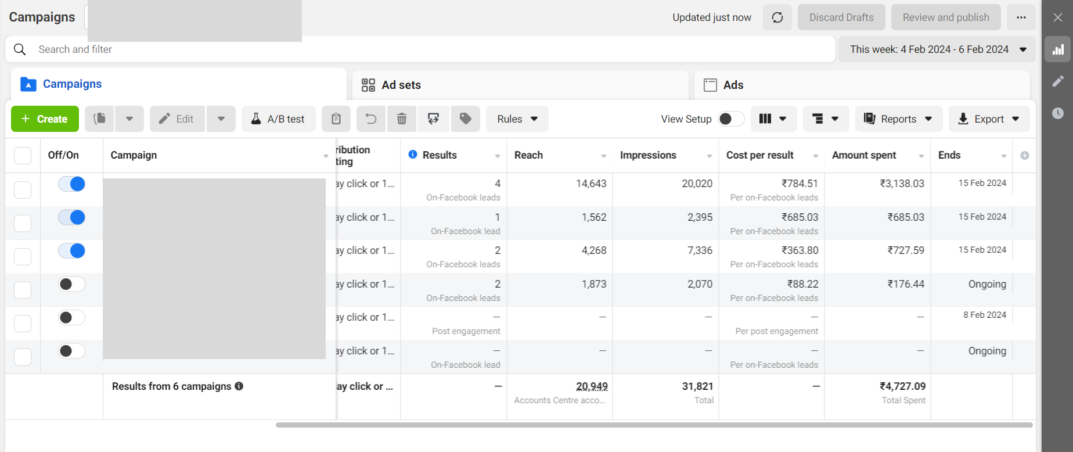Expand the Rules dropdown
This screenshot has width=1073, height=452.
click(517, 119)
